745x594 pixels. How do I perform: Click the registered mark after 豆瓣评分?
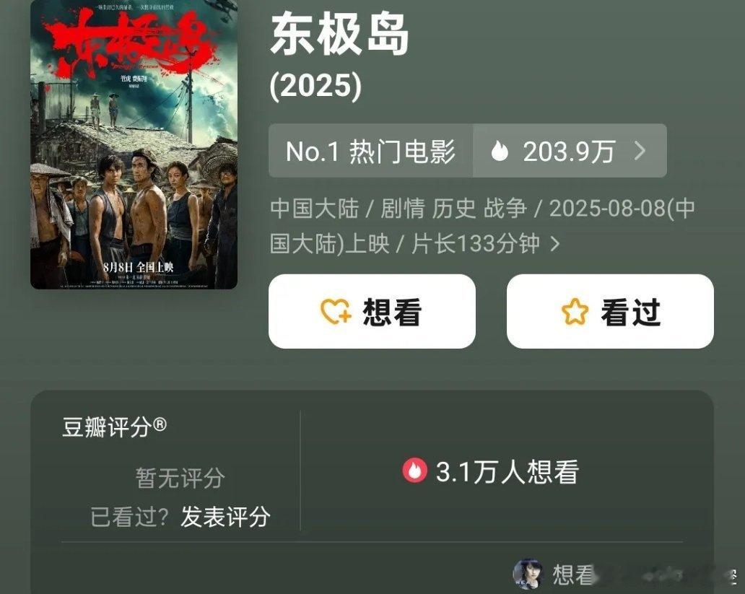point(160,424)
